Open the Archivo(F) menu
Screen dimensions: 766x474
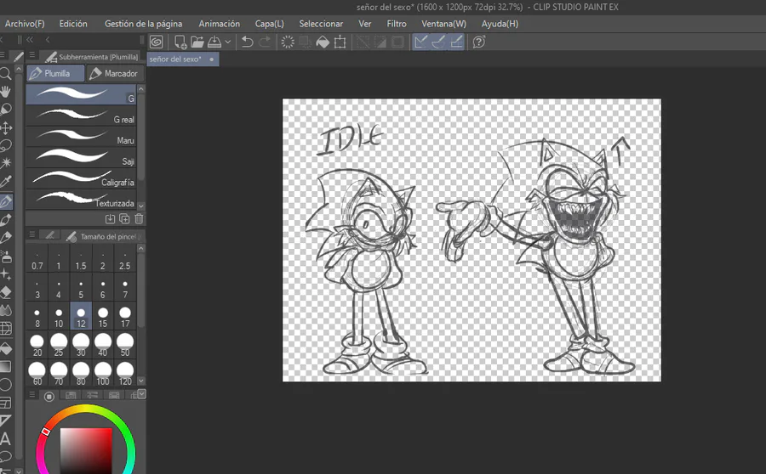25,24
